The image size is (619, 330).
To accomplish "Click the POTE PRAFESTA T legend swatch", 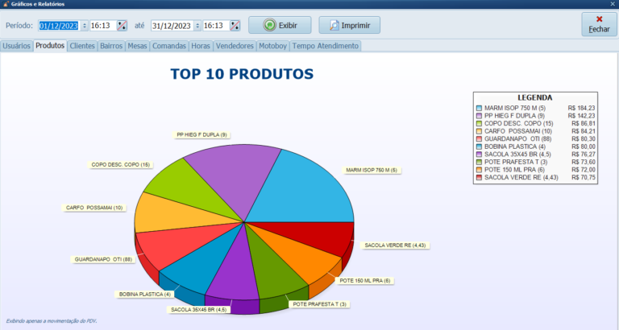I will 480,162.
